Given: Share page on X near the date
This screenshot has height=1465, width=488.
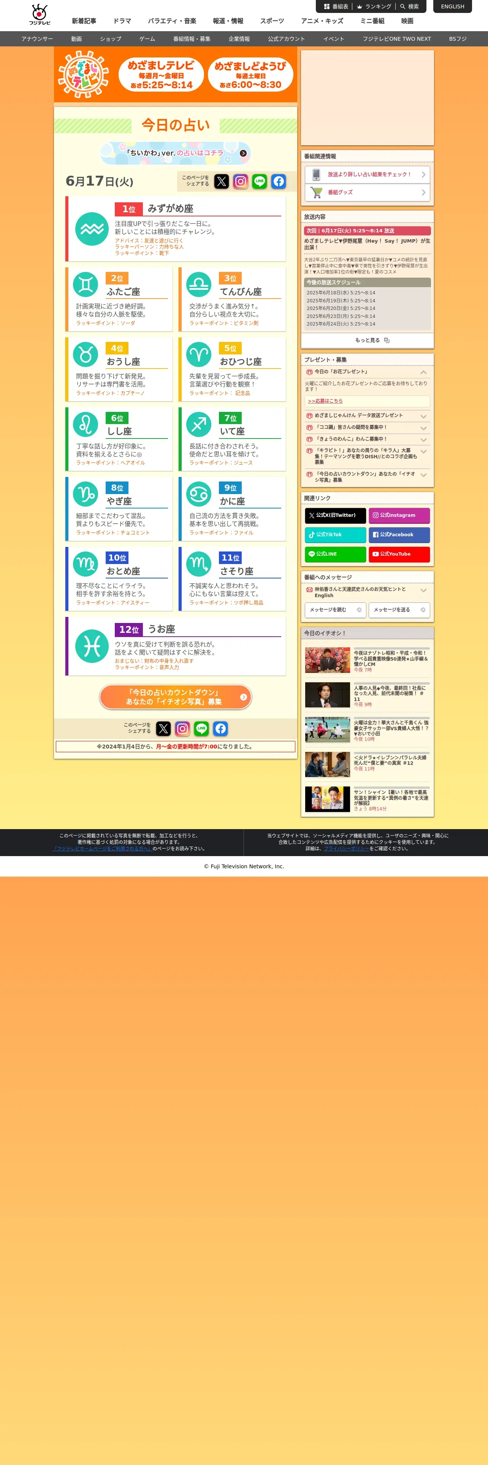Looking at the screenshot, I should (x=222, y=181).
